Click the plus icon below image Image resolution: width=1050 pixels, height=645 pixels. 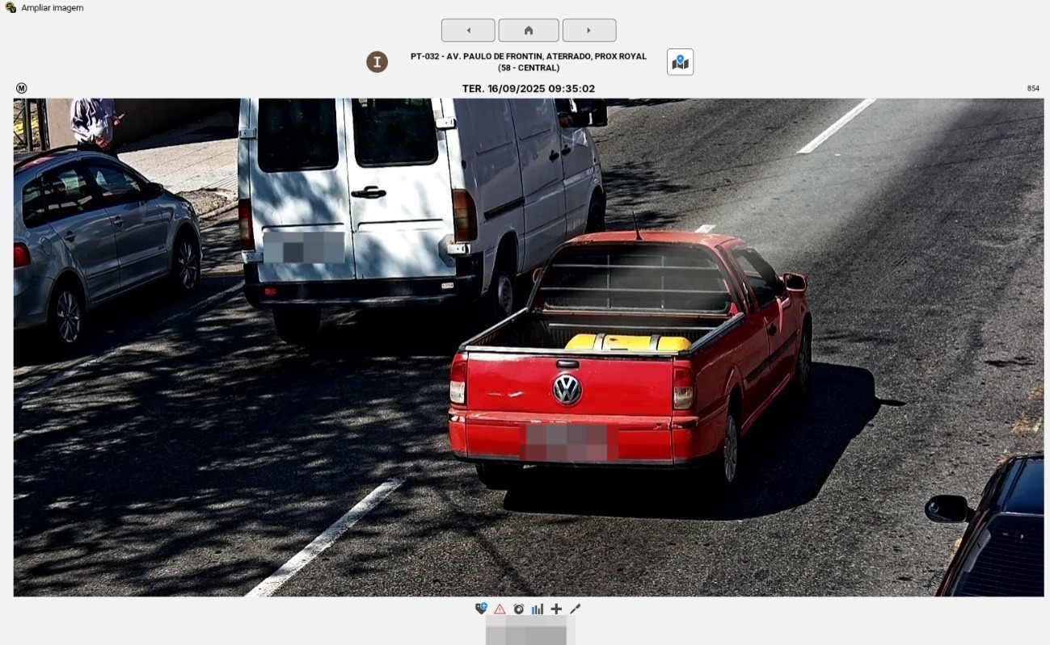(556, 609)
